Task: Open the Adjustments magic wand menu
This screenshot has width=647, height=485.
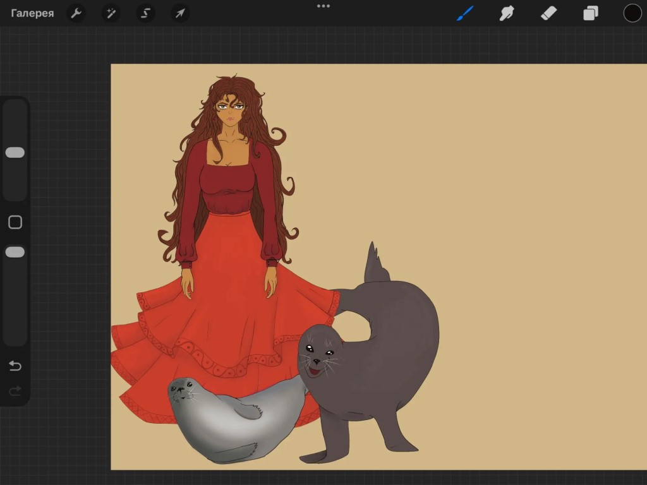Action: click(111, 13)
